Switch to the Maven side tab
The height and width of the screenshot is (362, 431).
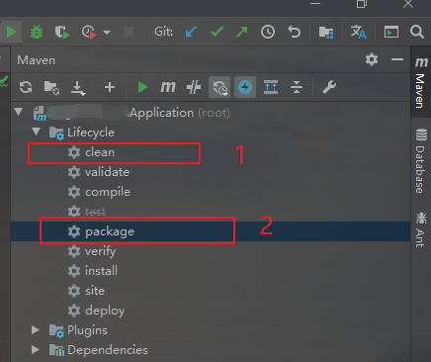[421, 82]
